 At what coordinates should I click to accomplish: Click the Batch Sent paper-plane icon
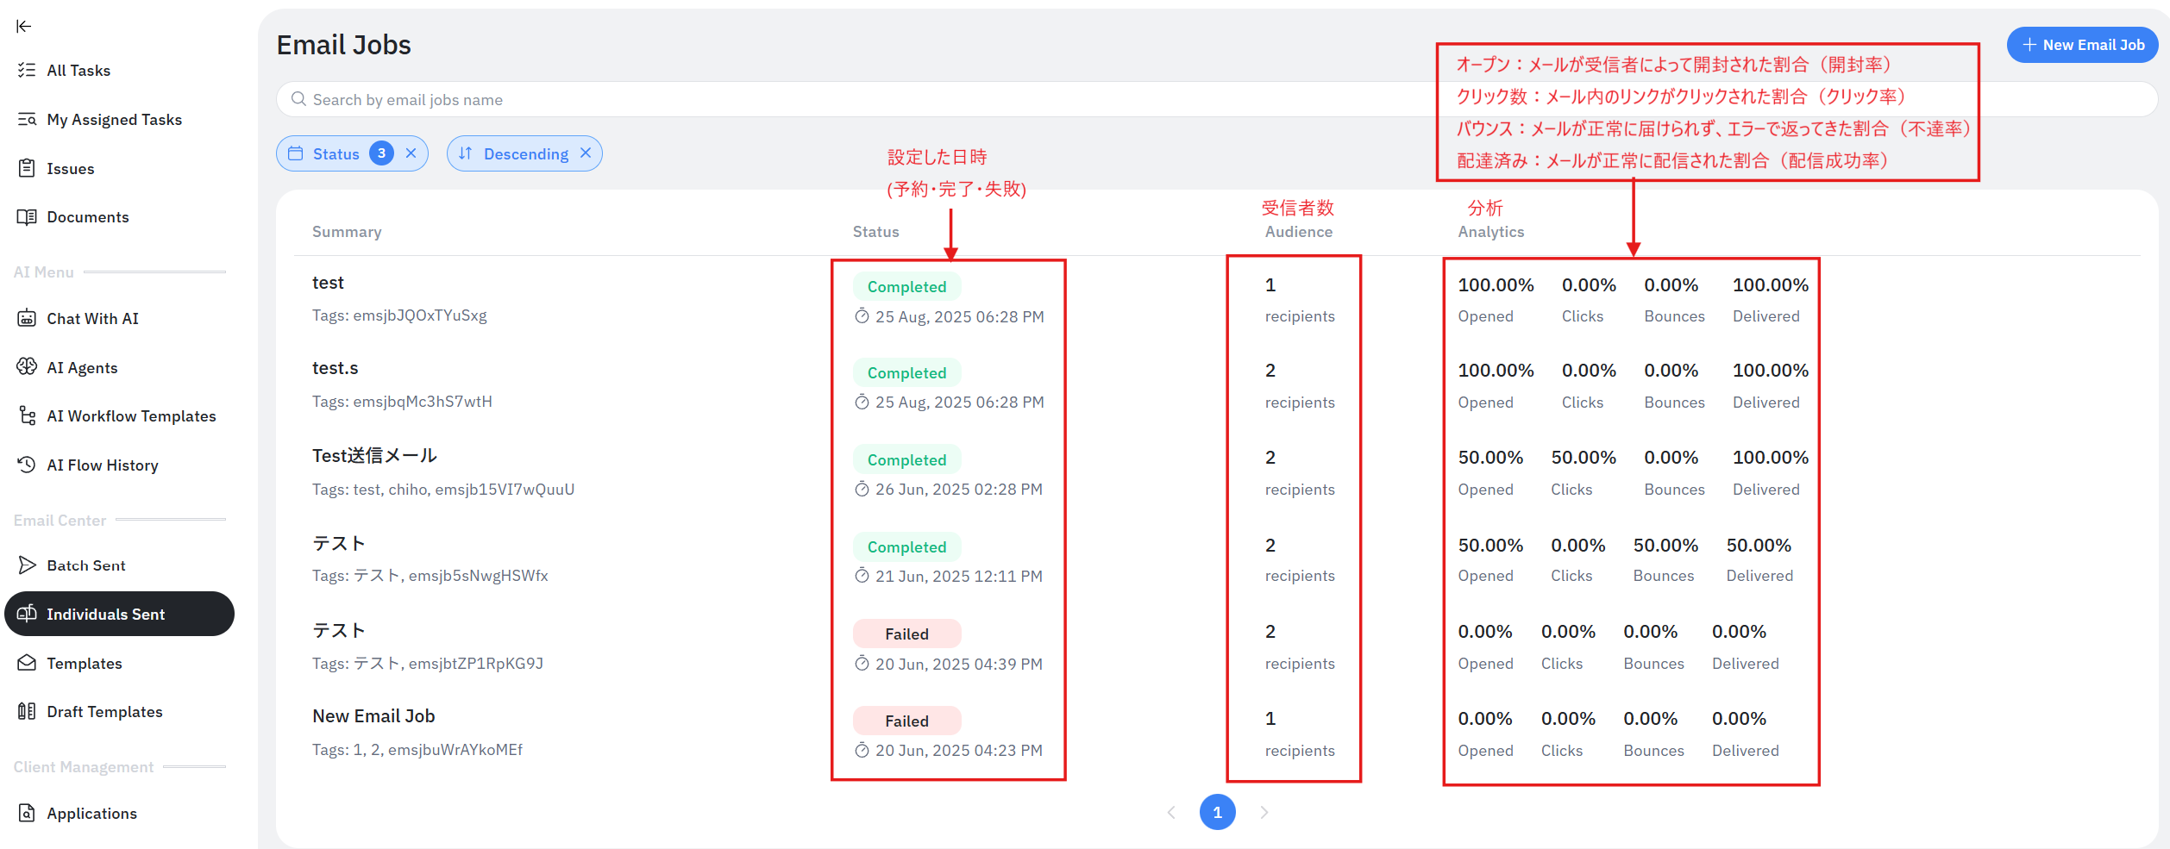coord(27,565)
